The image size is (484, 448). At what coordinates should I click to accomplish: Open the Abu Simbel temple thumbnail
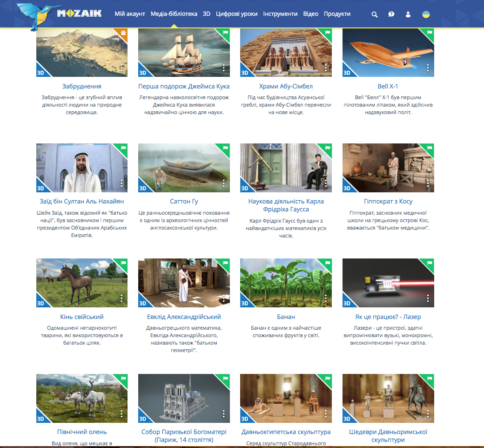coord(286,53)
